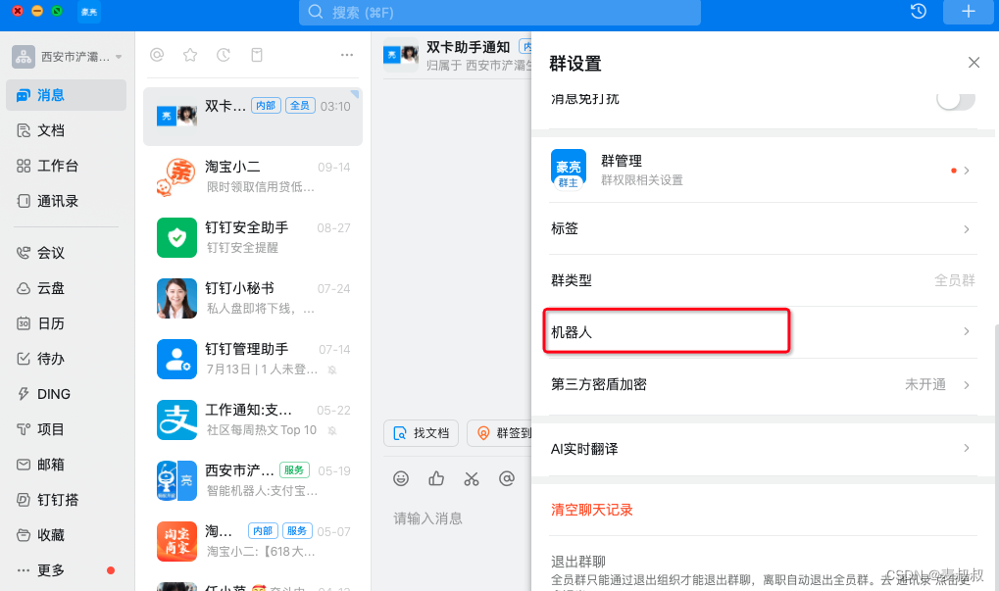Click the search box at top
The image size is (999, 591).
click(x=500, y=12)
